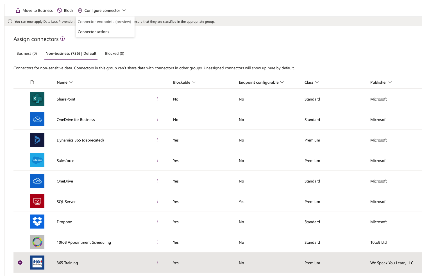This screenshot has height=276, width=422.
Task: Click the select-all file icon column header
Action: 32,82
